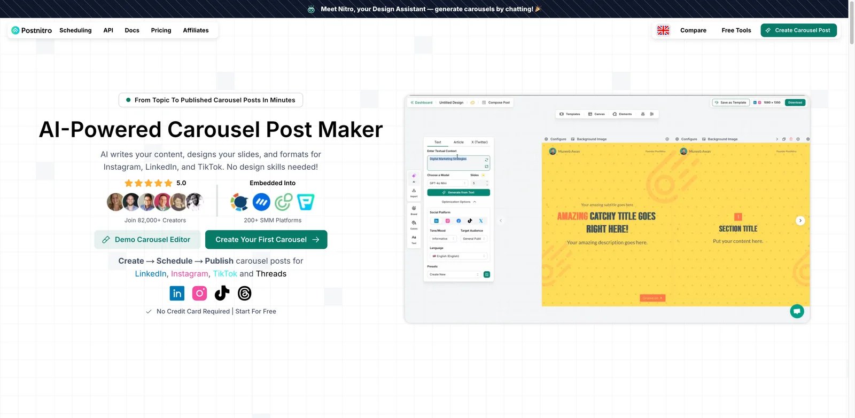Screen dimensions: 855x418
Task: Open the Compare menu item
Action: tap(693, 30)
